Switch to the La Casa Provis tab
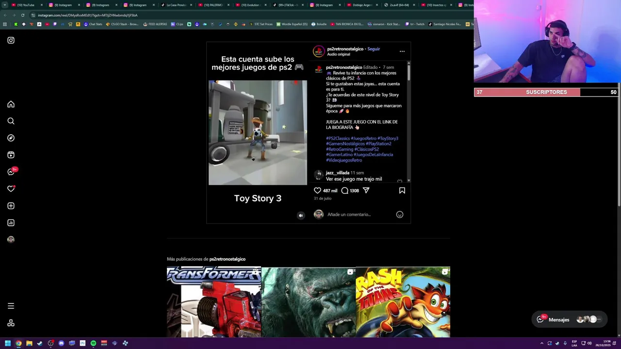Viewport: 621px width, 349px height. 176,5
